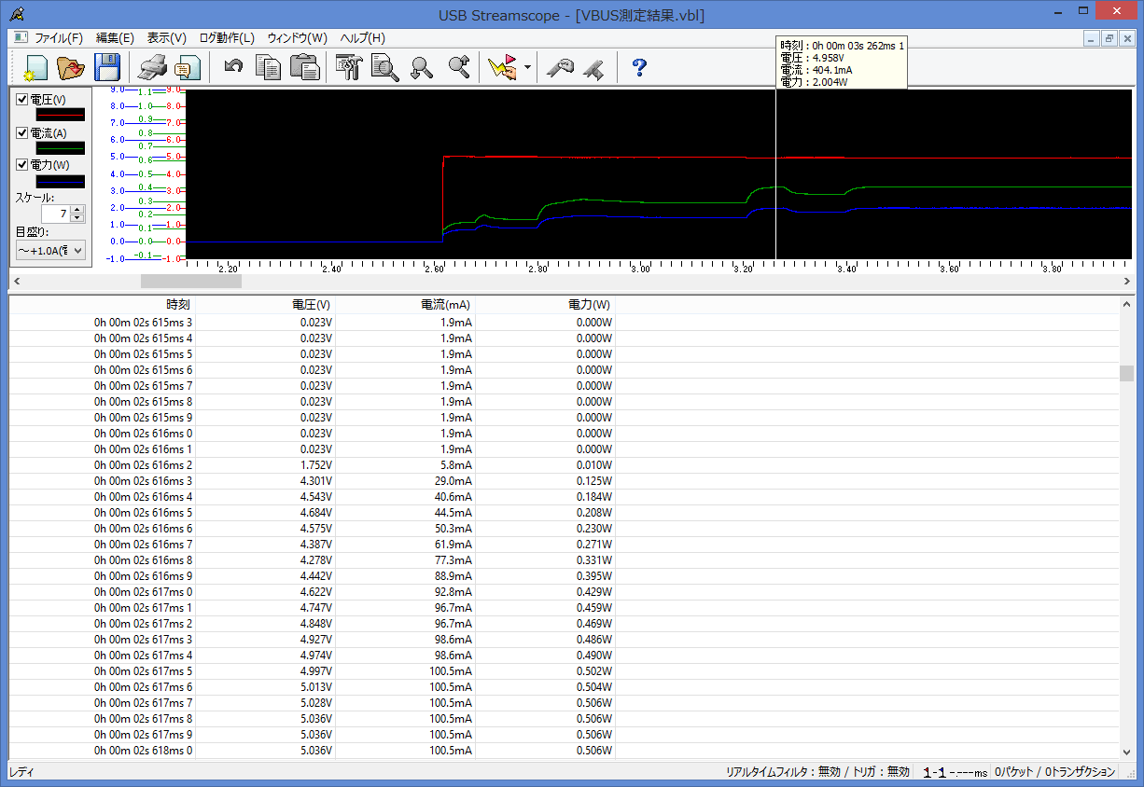Click the graph scrollbar left arrow
The height and width of the screenshot is (787, 1144).
tap(16, 281)
